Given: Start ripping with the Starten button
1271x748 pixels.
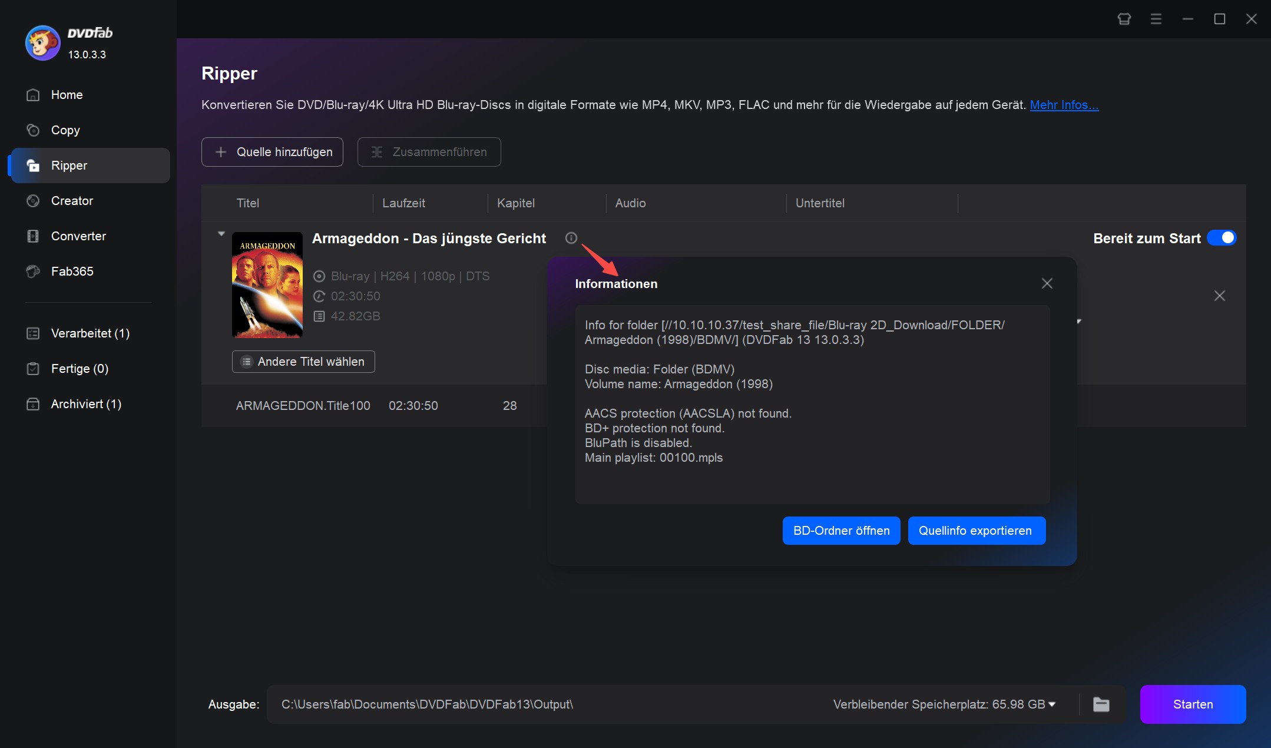Looking at the screenshot, I should [x=1193, y=704].
